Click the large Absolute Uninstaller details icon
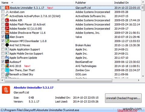This screenshot has height=112, width=145. (6, 90)
